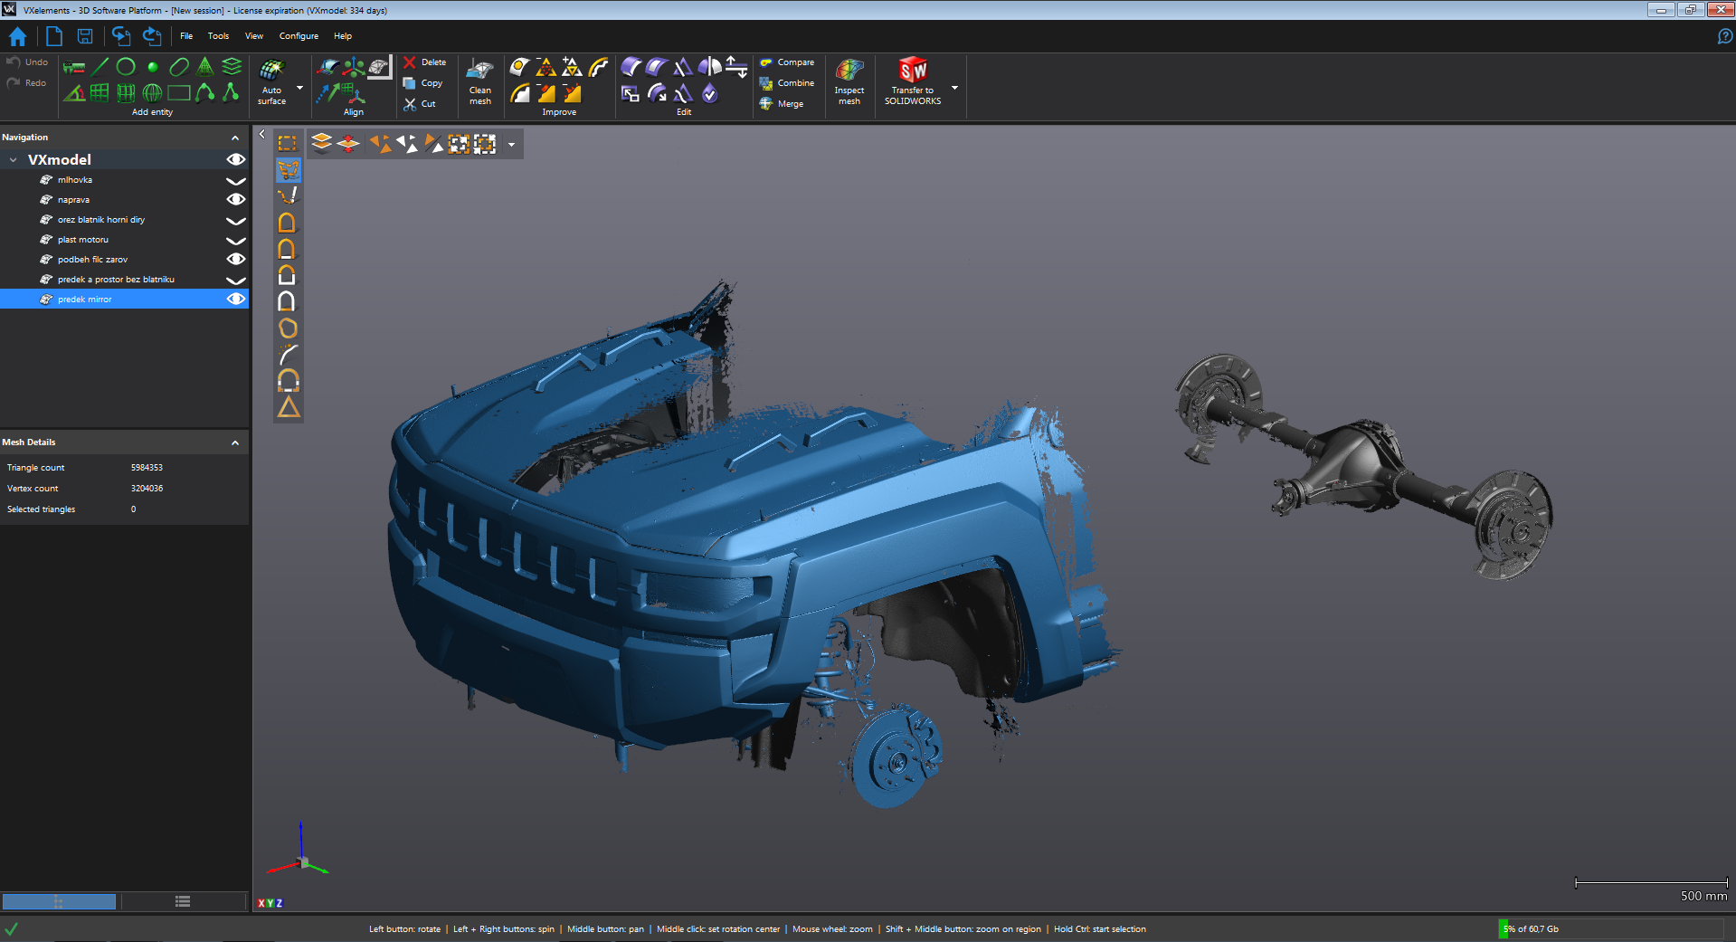Open the Tools menu
The width and height of the screenshot is (1736, 942).
[218, 36]
